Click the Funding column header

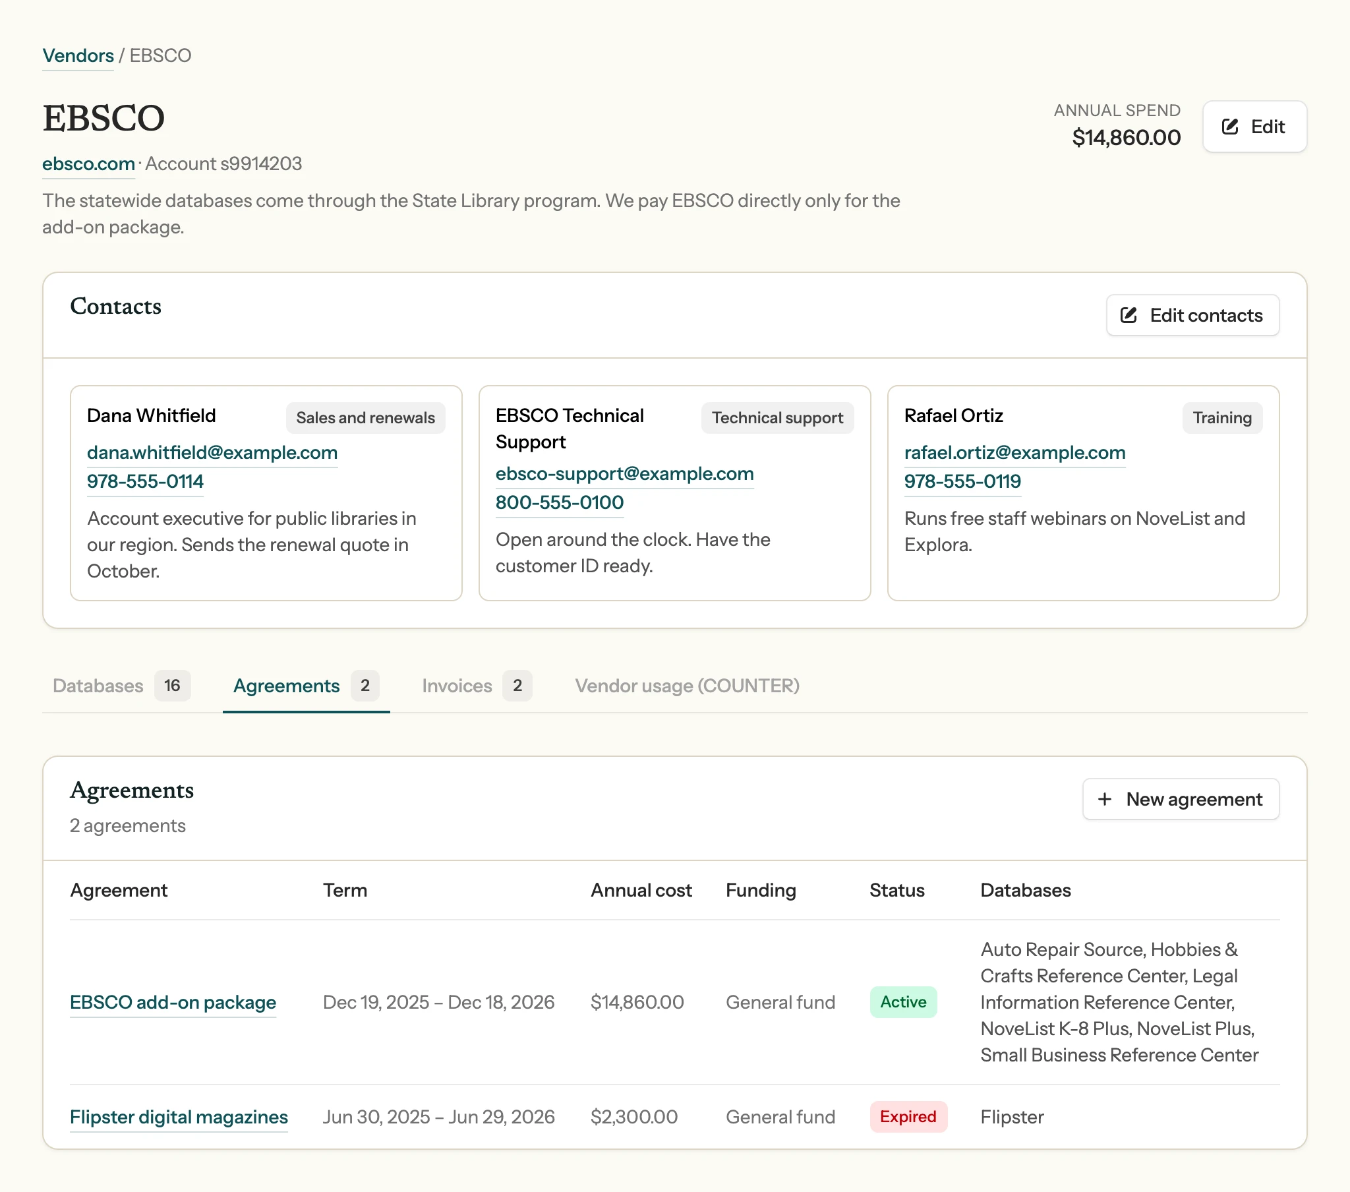[761, 891]
